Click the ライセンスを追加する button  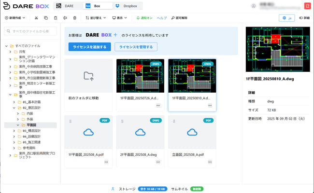point(89,47)
